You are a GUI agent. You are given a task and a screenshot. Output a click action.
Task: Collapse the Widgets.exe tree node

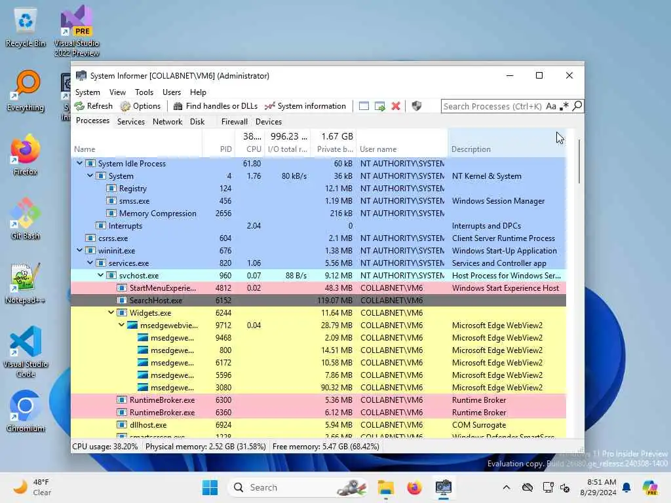point(111,312)
